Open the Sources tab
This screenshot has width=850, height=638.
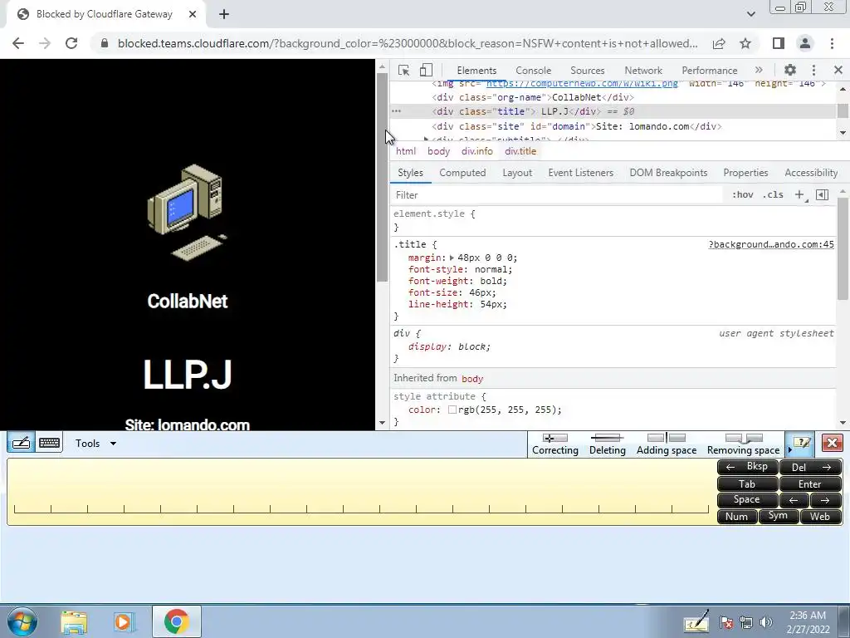pyautogui.click(x=587, y=71)
